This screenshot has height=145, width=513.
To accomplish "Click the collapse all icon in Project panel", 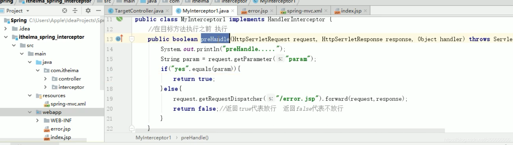I will pyautogui.click(x=75, y=11).
